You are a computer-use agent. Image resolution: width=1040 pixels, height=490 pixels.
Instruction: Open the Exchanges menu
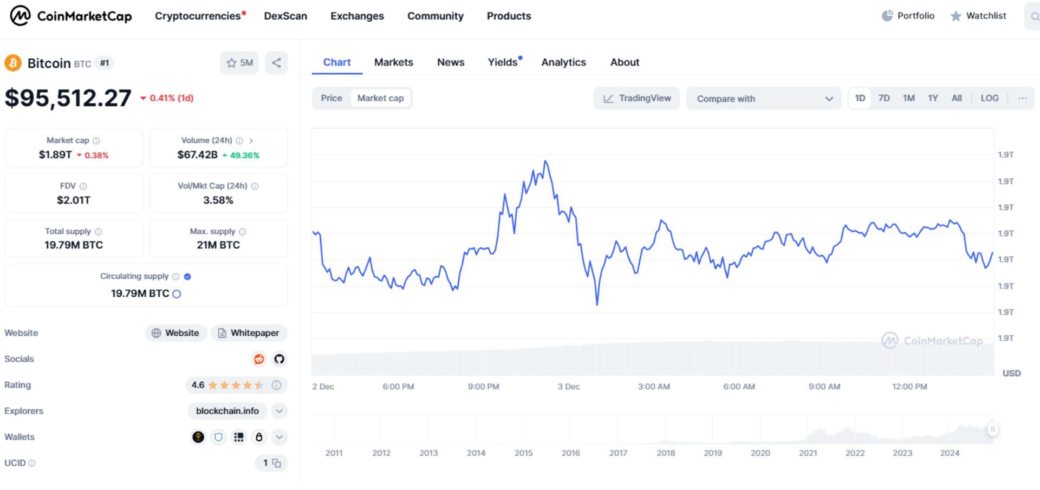(x=357, y=16)
